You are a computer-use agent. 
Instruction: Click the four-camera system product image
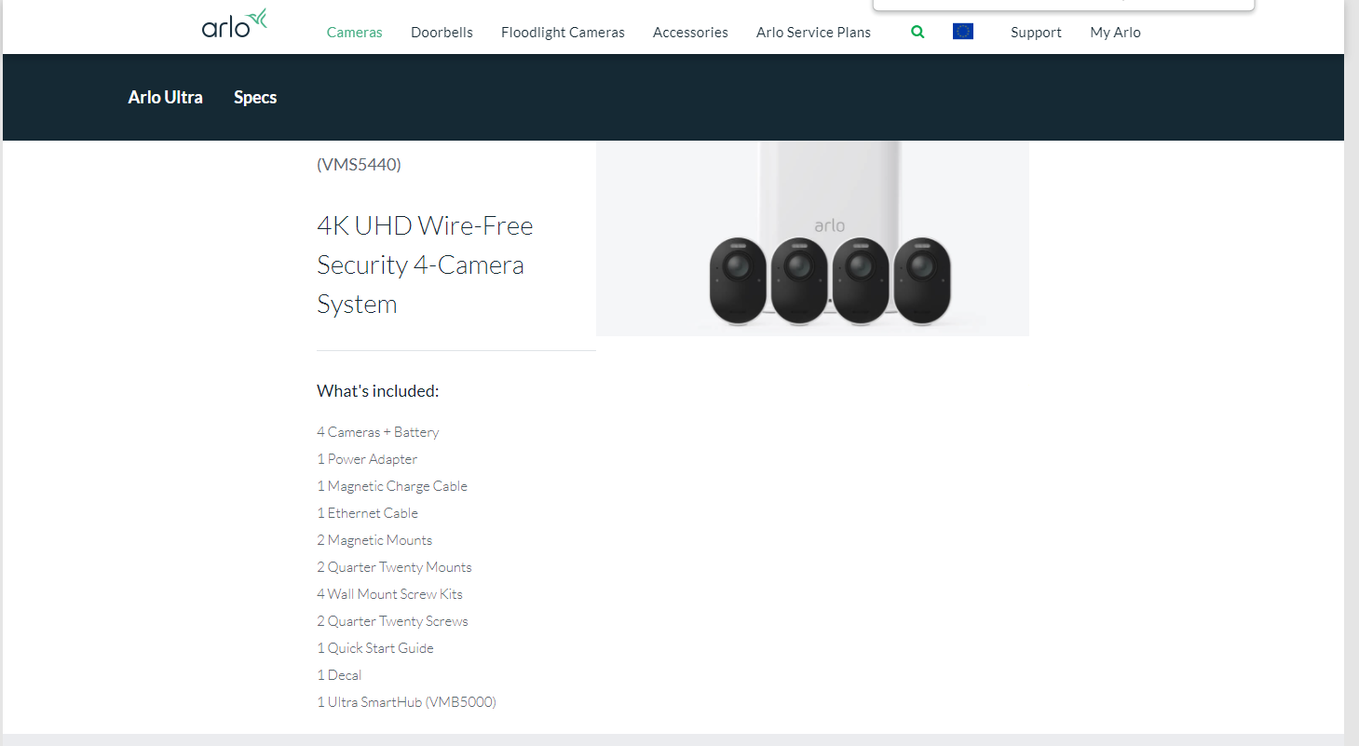pos(812,238)
